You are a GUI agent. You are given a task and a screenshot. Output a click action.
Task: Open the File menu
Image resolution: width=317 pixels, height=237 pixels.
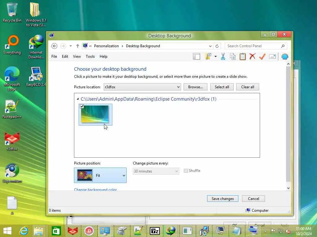(54, 56)
